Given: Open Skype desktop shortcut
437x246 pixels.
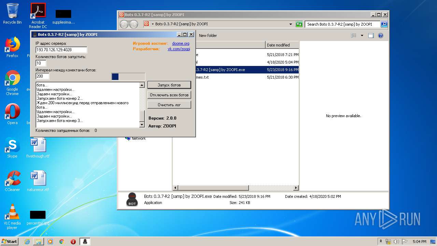Looking at the screenshot, I should point(12,148).
